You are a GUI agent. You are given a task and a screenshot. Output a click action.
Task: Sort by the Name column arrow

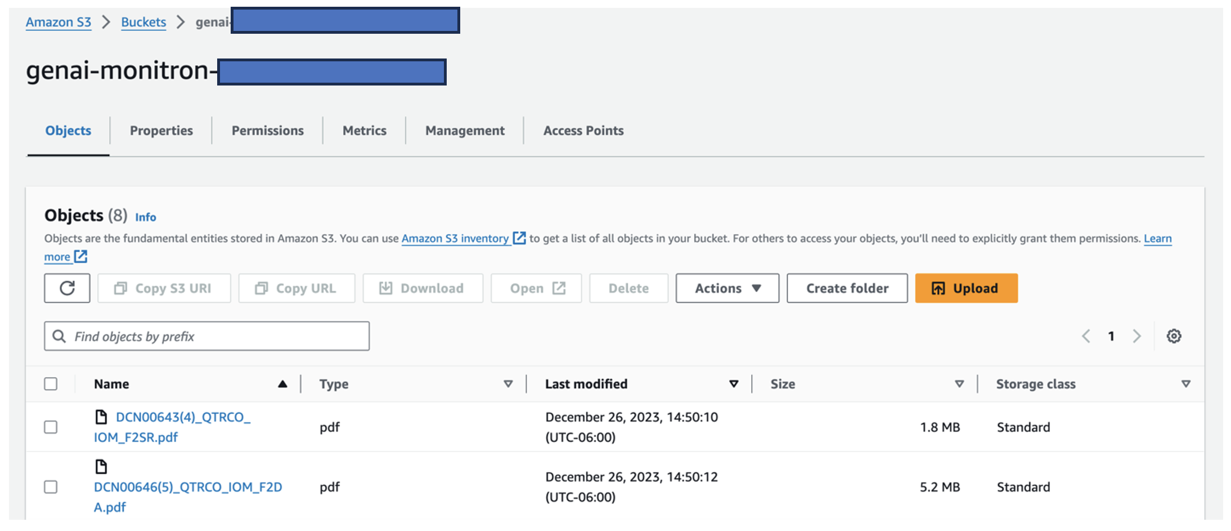pos(282,384)
